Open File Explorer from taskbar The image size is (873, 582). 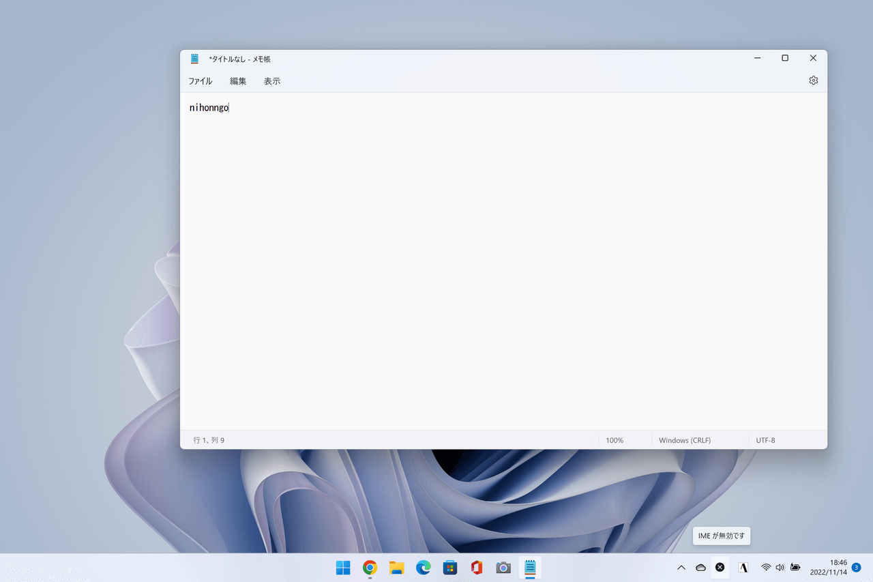(x=396, y=568)
